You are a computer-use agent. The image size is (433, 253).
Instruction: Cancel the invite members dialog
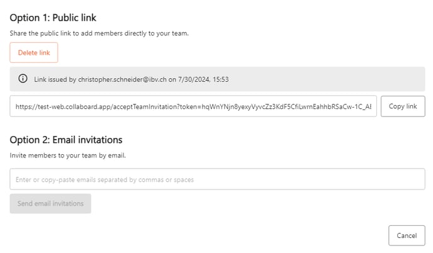407,235
